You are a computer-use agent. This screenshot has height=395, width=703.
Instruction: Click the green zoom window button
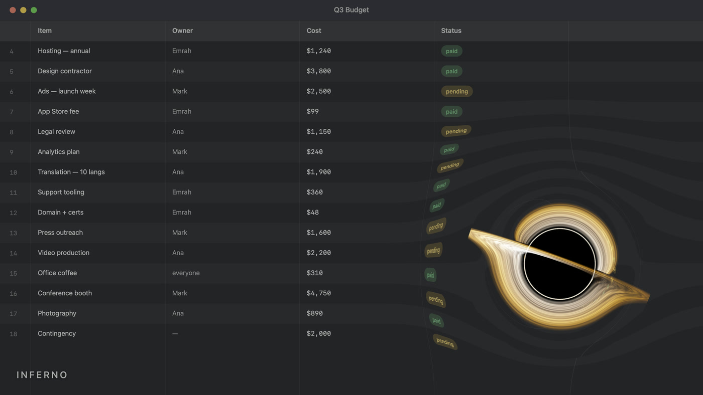(34, 10)
